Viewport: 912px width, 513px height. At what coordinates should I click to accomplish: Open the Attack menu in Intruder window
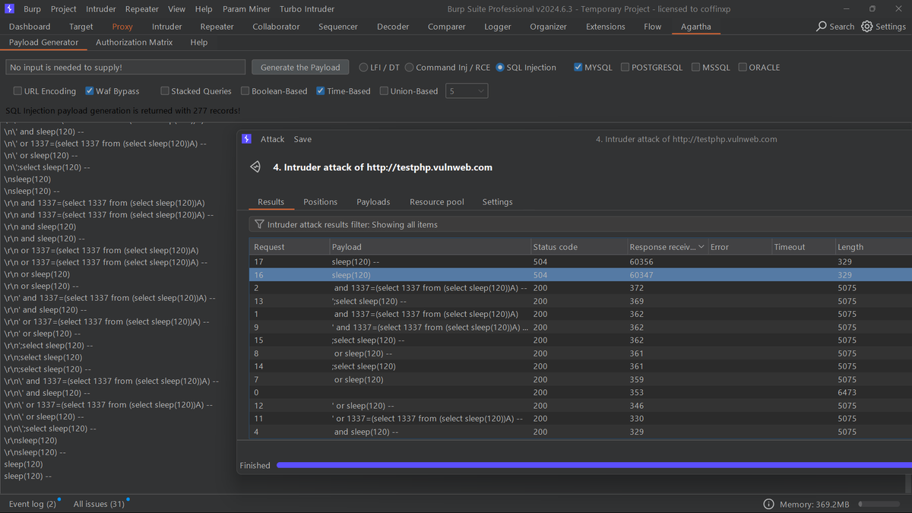pos(272,139)
